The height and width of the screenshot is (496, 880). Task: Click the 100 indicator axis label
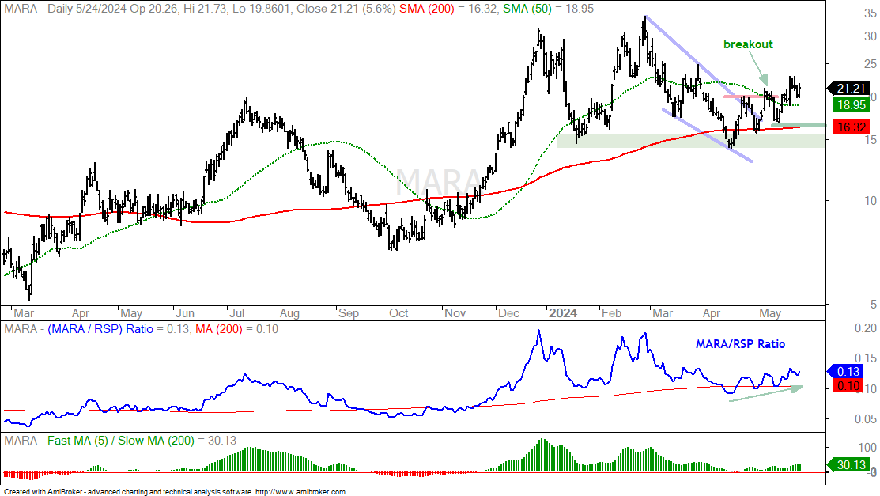coord(867,448)
